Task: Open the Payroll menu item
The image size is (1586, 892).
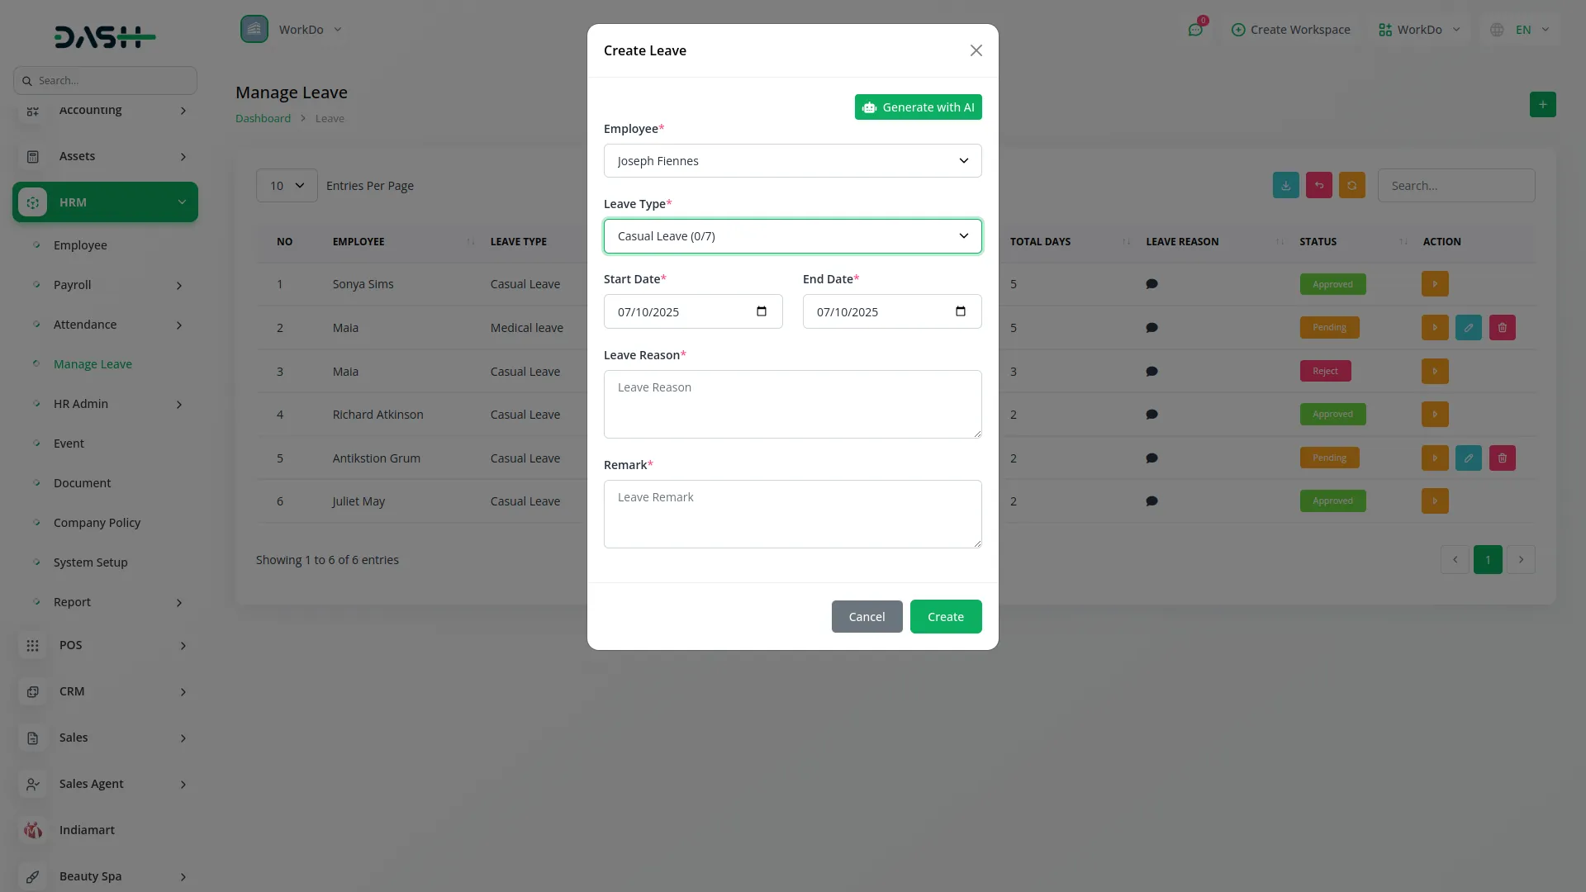Action: click(x=72, y=285)
